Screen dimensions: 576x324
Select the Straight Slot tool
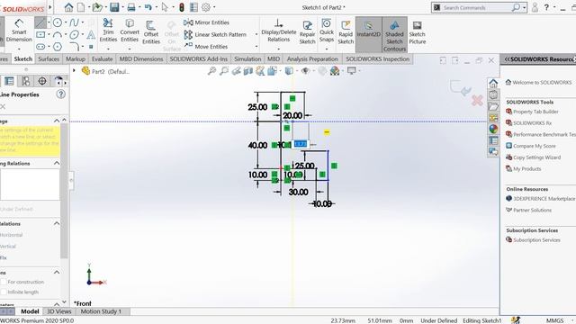(40, 47)
